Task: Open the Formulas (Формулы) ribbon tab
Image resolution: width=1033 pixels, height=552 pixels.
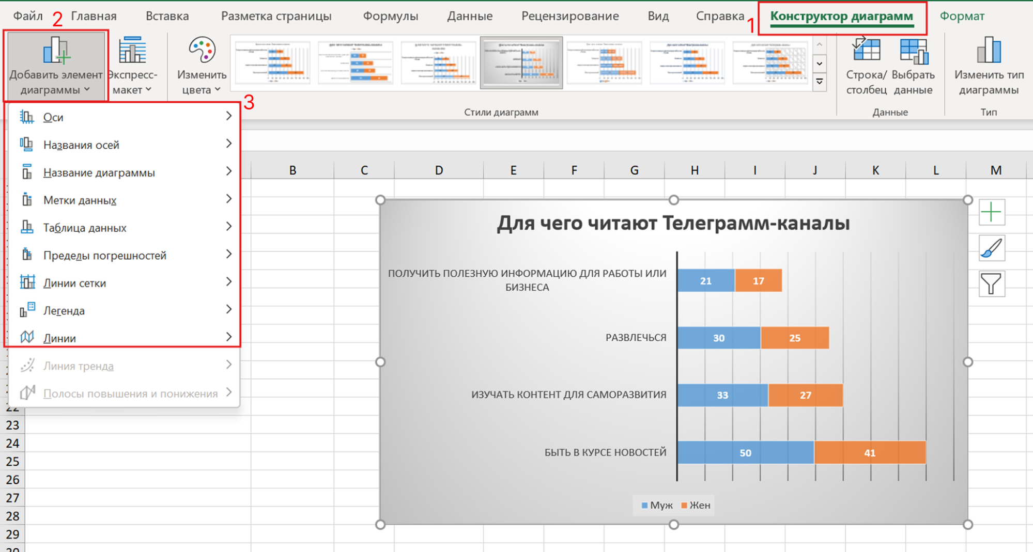Action: click(x=390, y=16)
